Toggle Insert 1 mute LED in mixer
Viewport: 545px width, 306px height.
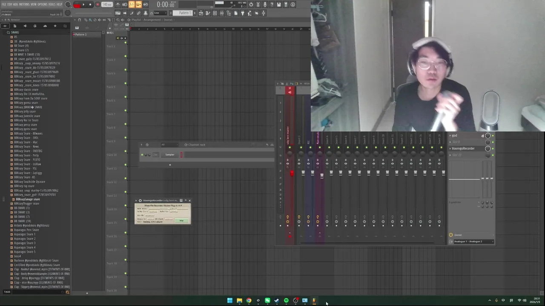point(301,147)
